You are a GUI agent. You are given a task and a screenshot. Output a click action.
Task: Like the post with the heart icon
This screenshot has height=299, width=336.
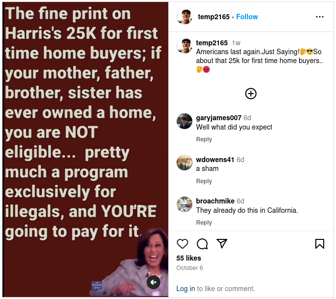(x=183, y=244)
